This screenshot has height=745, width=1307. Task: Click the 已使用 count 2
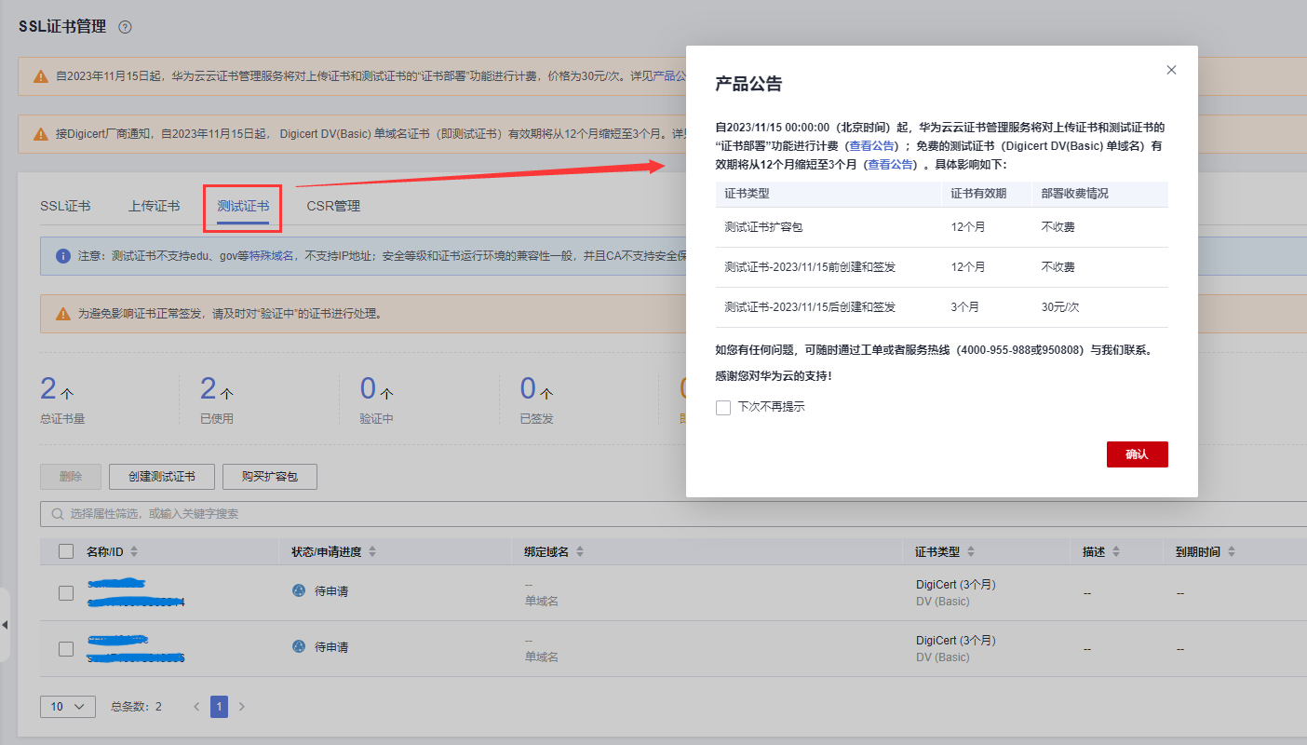(x=208, y=388)
